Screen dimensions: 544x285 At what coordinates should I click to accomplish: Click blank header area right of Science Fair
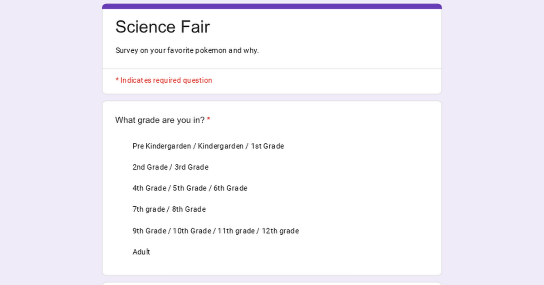(x=326, y=27)
